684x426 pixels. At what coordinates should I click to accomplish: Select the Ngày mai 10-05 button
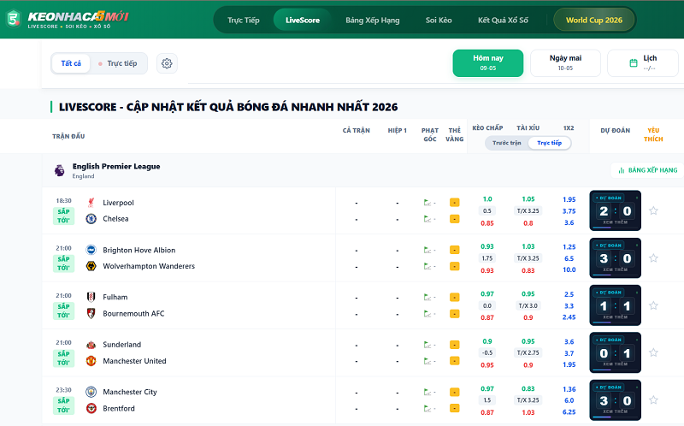pos(565,63)
